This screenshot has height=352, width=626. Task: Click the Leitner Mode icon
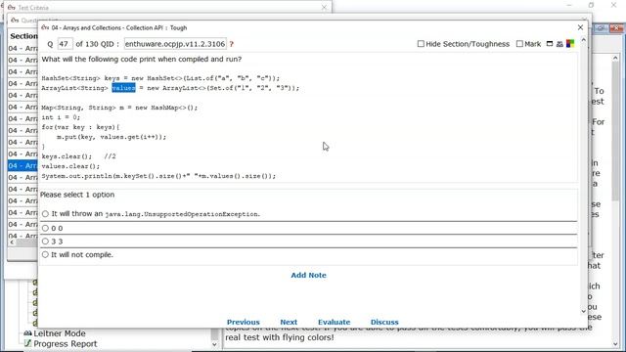[x=27, y=333]
